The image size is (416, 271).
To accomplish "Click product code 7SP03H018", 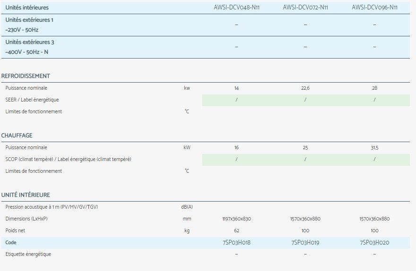I will 236,242.
